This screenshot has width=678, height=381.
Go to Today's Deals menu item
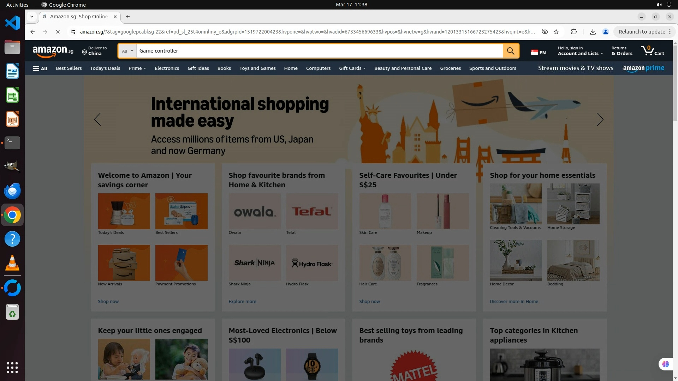pos(105,68)
